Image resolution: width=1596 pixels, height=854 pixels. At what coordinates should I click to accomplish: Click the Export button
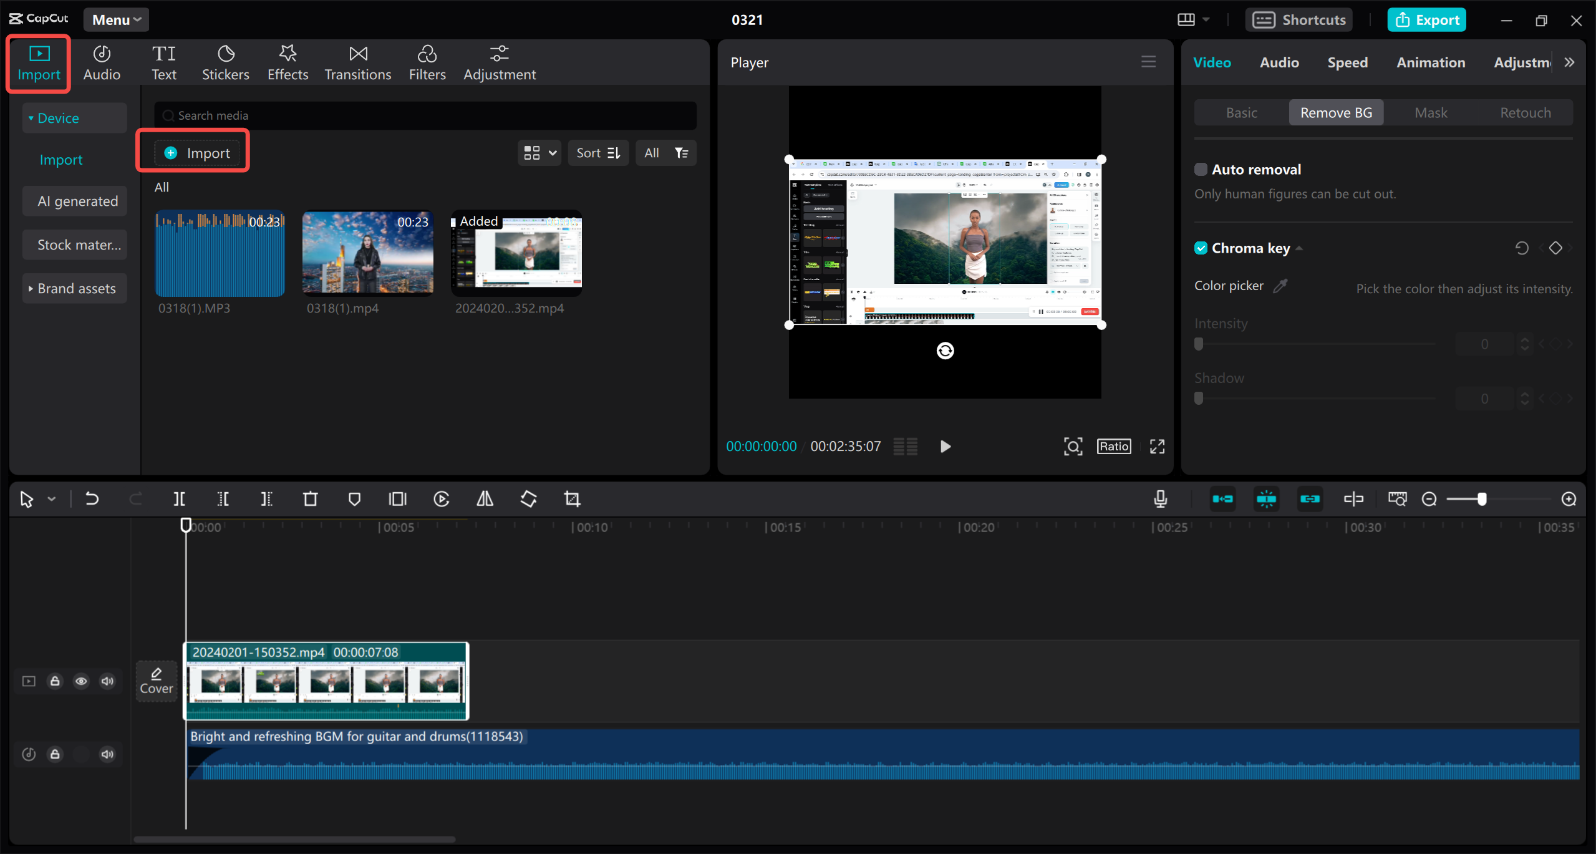[1427, 19]
